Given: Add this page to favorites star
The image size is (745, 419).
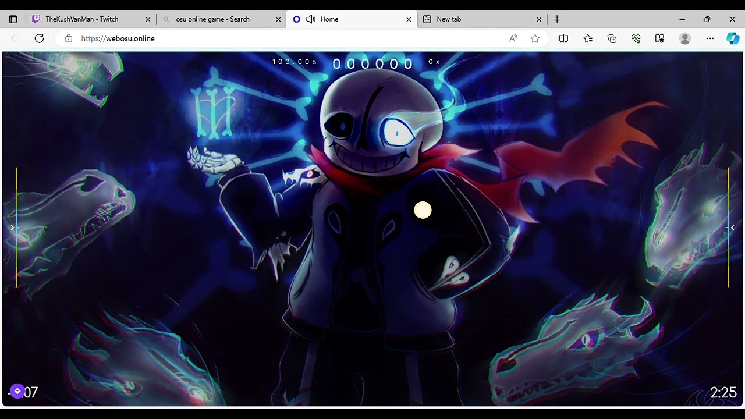Looking at the screenshot, I should pos(535,38).
